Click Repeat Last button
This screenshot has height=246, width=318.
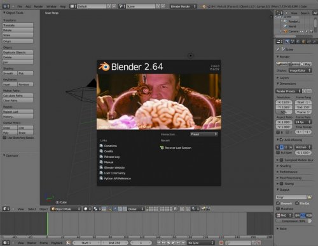point(18,112)
